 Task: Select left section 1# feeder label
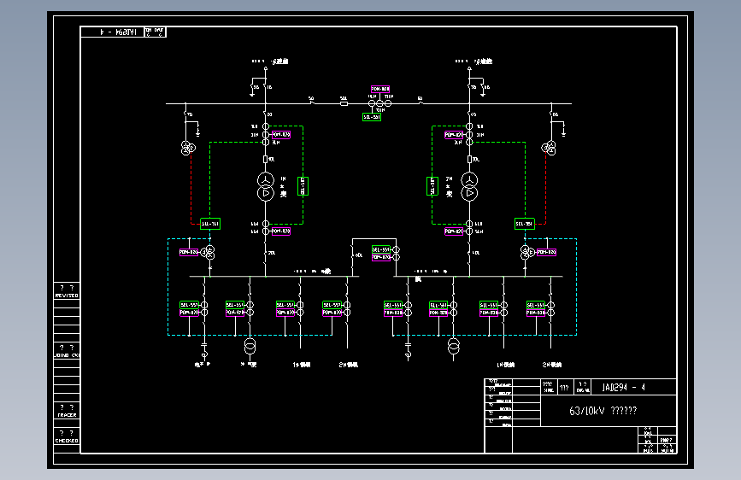pyautogui.click(x=302, y=365)
